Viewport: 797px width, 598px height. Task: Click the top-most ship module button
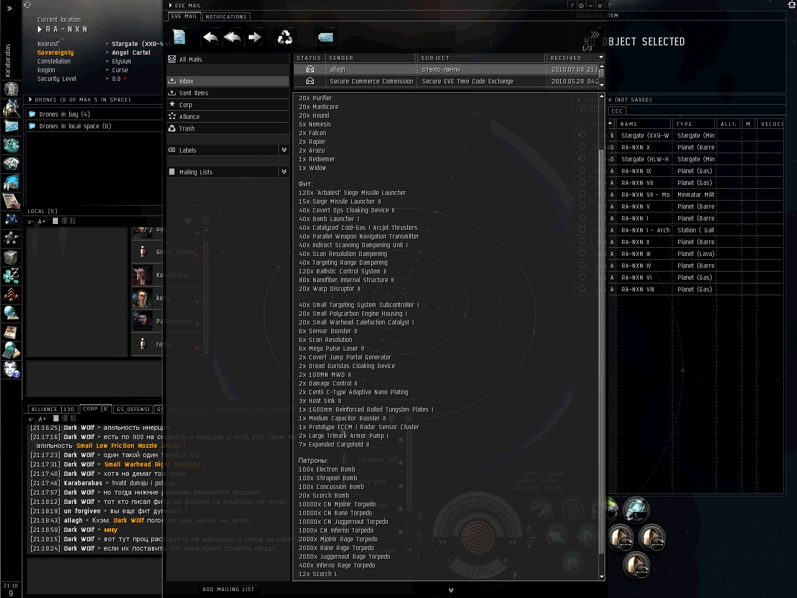coord(636,510)
